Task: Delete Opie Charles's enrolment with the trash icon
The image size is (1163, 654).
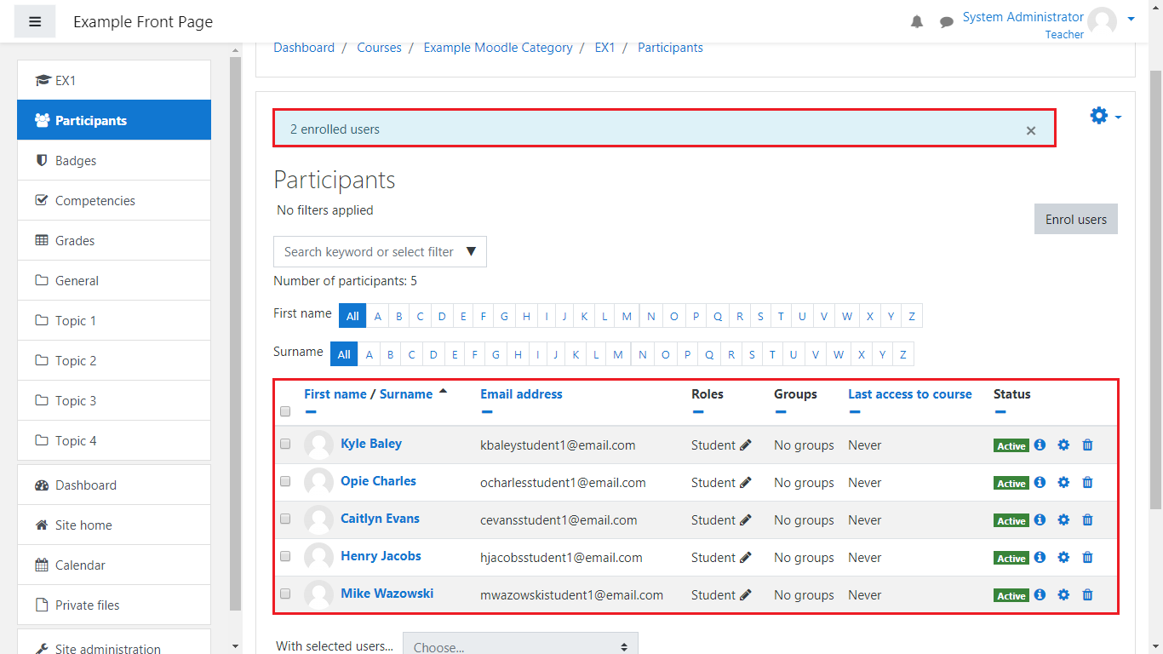Action: (1087, 482)
